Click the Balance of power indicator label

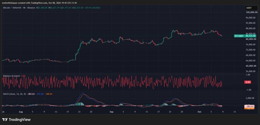[x=12, y=76]
